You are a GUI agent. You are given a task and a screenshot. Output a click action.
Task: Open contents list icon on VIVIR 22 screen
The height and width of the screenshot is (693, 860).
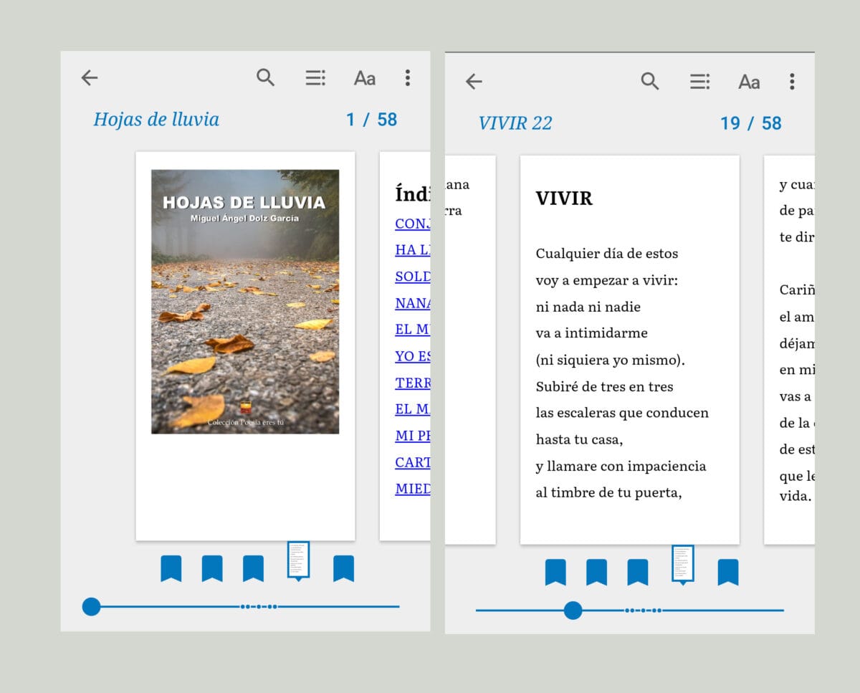tap(699, 82)
